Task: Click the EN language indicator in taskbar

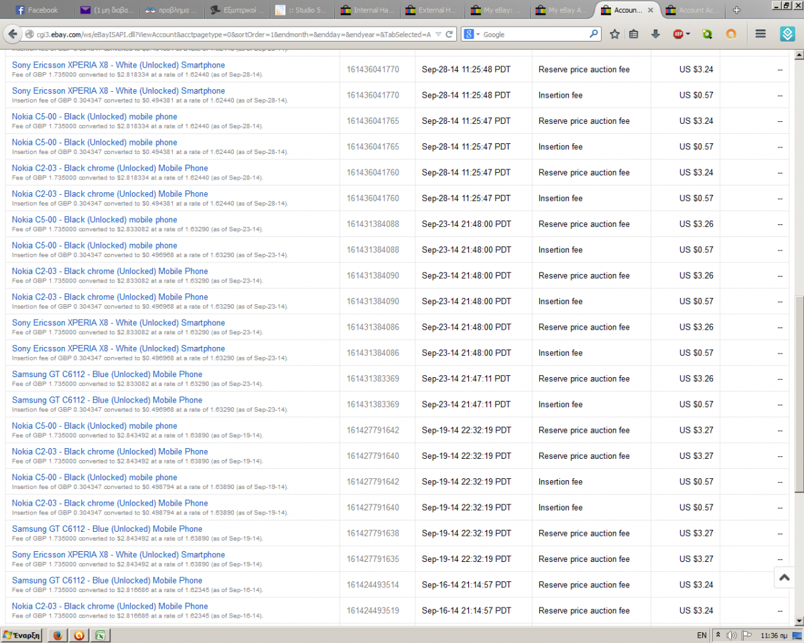Action: pyautogui.click(x=701, y=635)
